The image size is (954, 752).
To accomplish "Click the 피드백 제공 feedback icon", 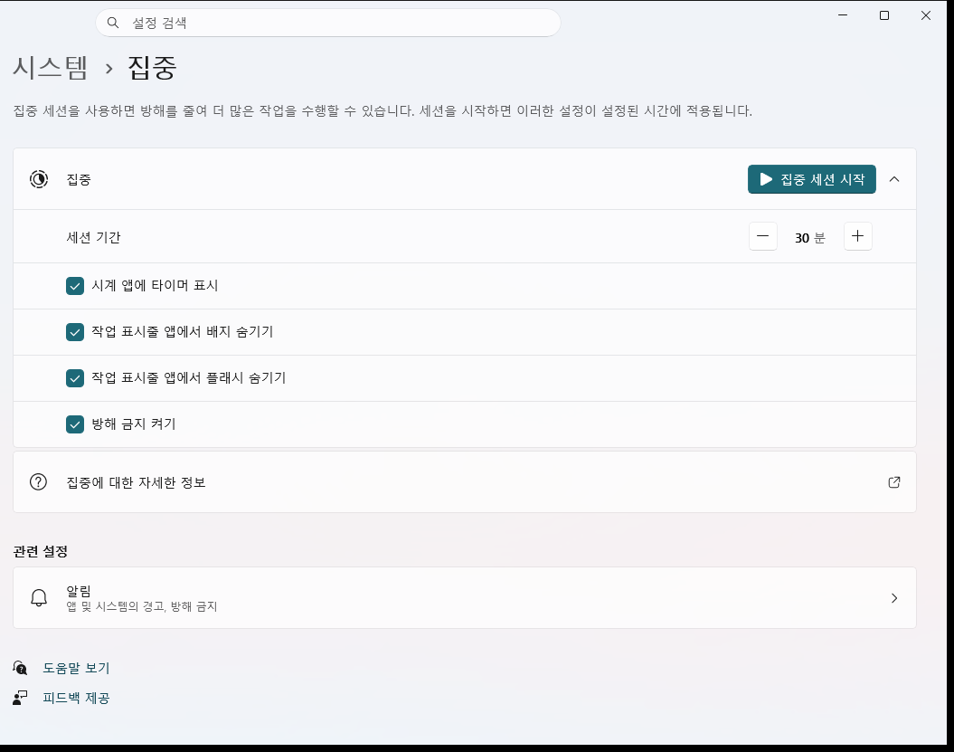I will pyautogui.click(x=20, y=698).
